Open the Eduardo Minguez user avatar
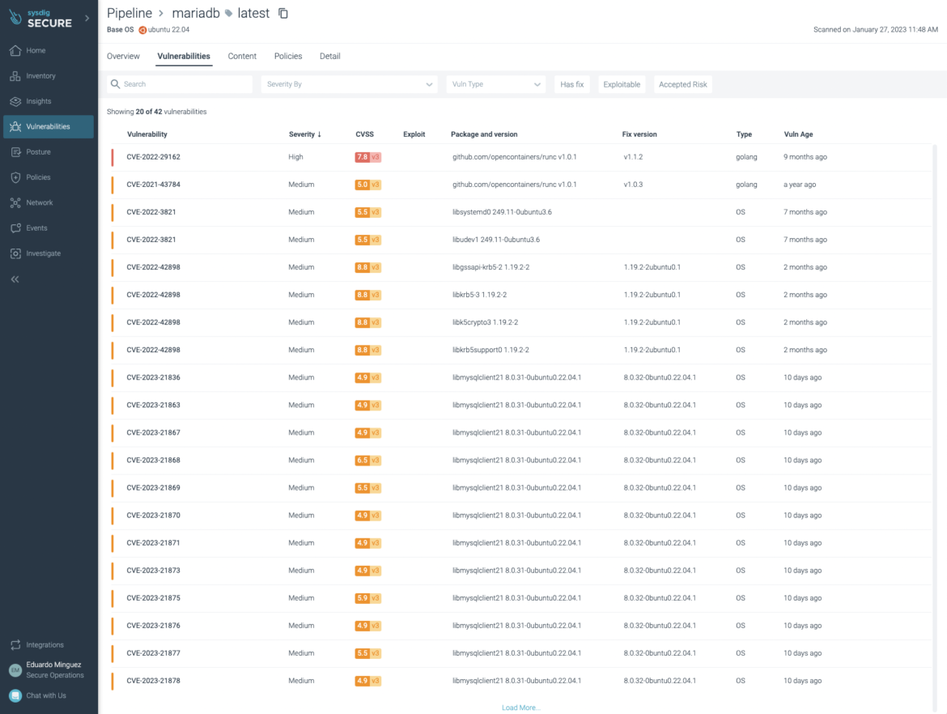Image resolution: width=947 pixels, height=714 pixels. [15, 670]
